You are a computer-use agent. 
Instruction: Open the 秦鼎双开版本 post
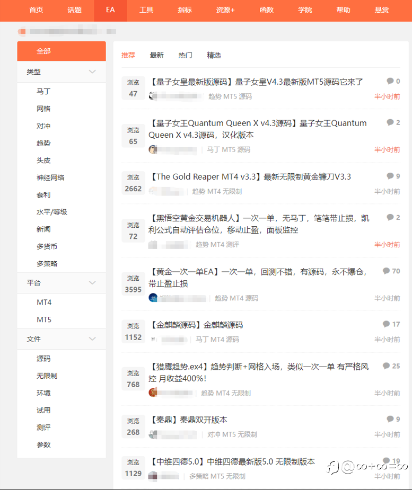(x=188, y=420)
